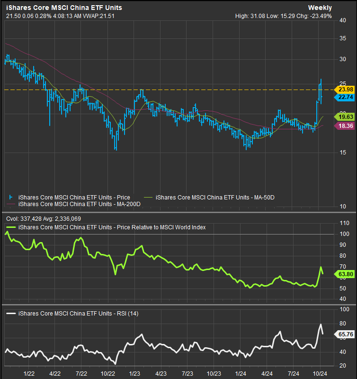Viewport: 357px width, 379px height.
Task: Click the chart title iShares Core MSCI China ETF Units
Action: coord(64,8)
